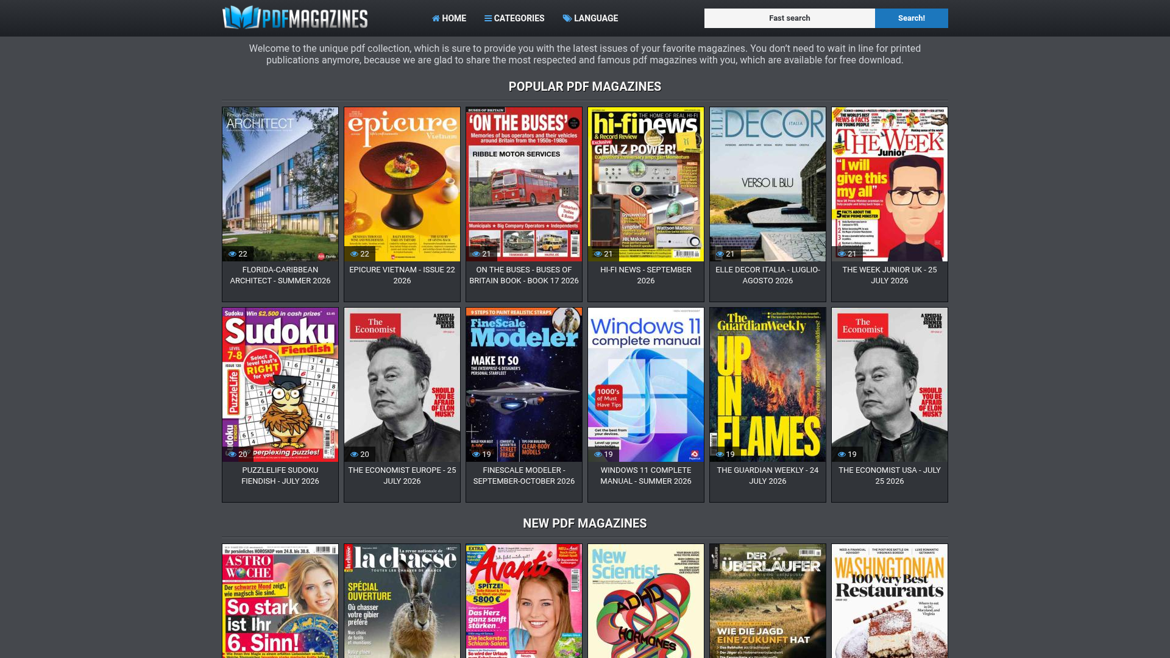Open New Scientist cover thumbnail
Image resolution: width=1170 pixels, height=658 pixels.
[x=646, y=601]
